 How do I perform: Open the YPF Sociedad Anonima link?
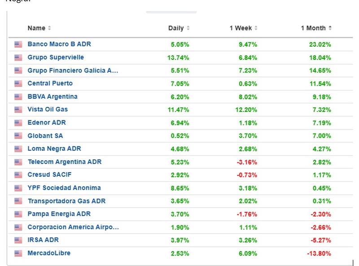[64, 188]
